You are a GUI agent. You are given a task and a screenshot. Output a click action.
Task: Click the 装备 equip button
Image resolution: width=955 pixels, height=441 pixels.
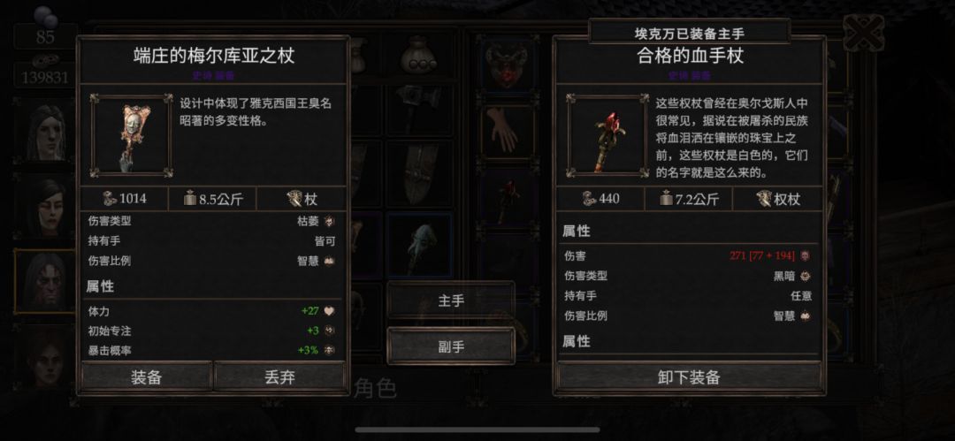point(146,376)
